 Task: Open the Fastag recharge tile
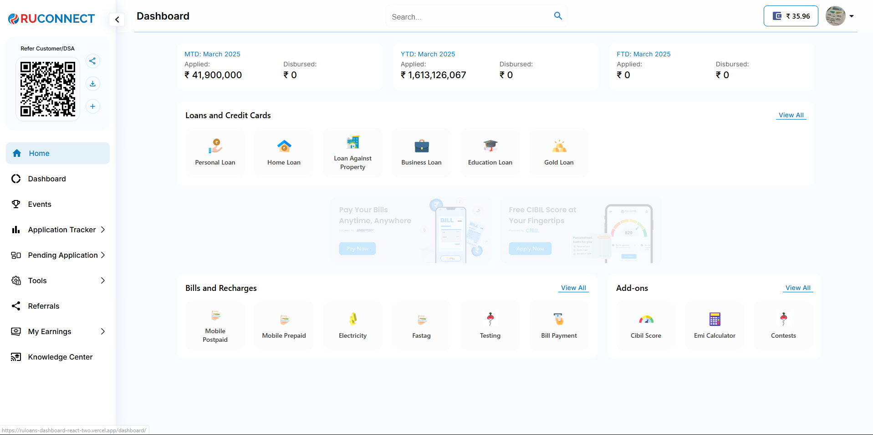click(421, 325)
